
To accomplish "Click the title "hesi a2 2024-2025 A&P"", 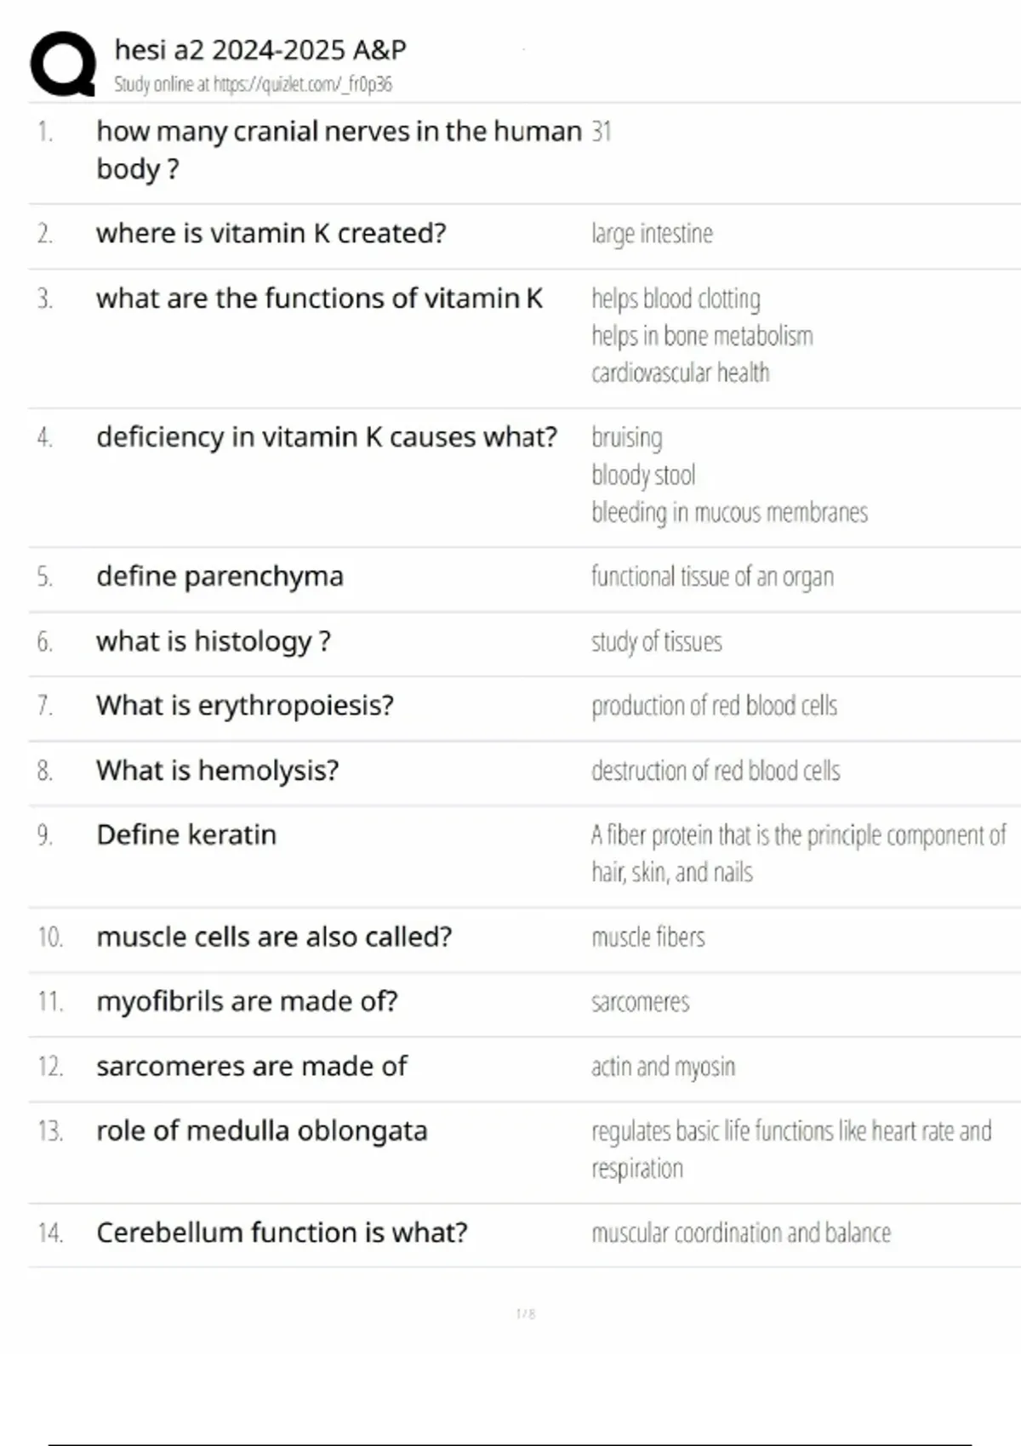I will click(260, 50).
